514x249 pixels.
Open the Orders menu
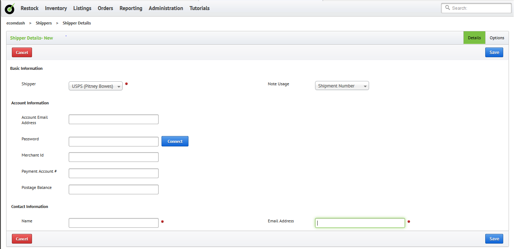pyautogui.click(x=105, y=8)
